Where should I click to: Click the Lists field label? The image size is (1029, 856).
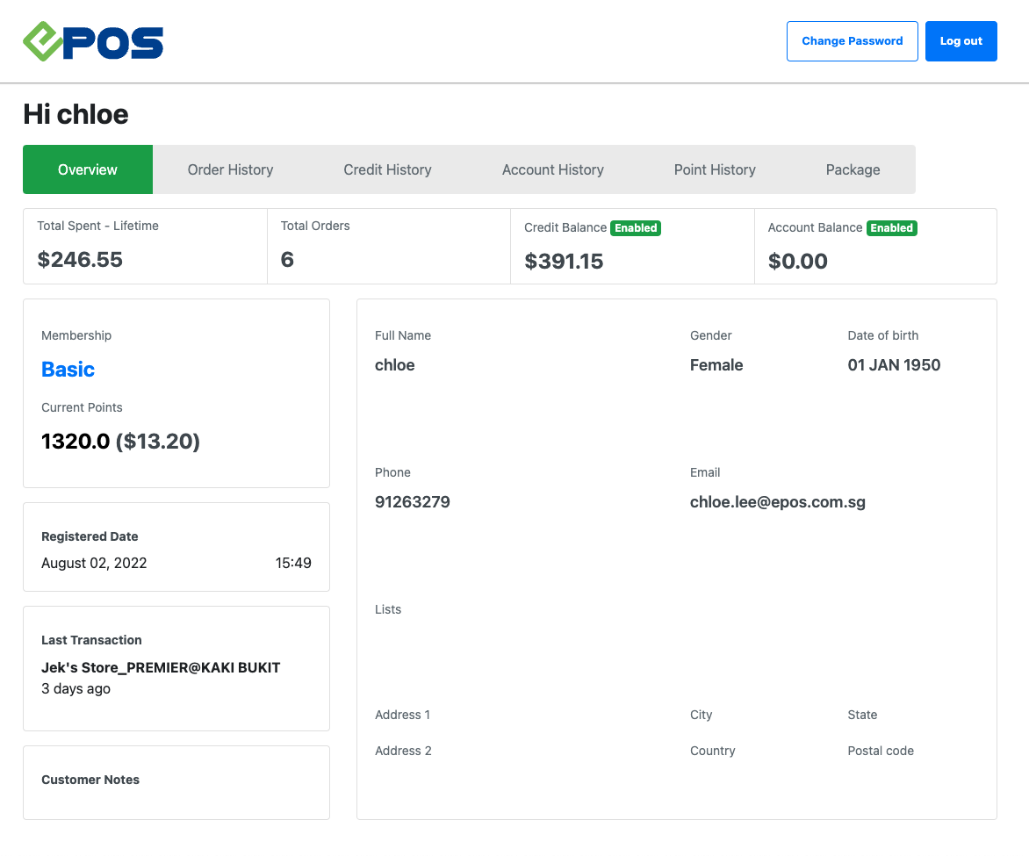(388, 609)
